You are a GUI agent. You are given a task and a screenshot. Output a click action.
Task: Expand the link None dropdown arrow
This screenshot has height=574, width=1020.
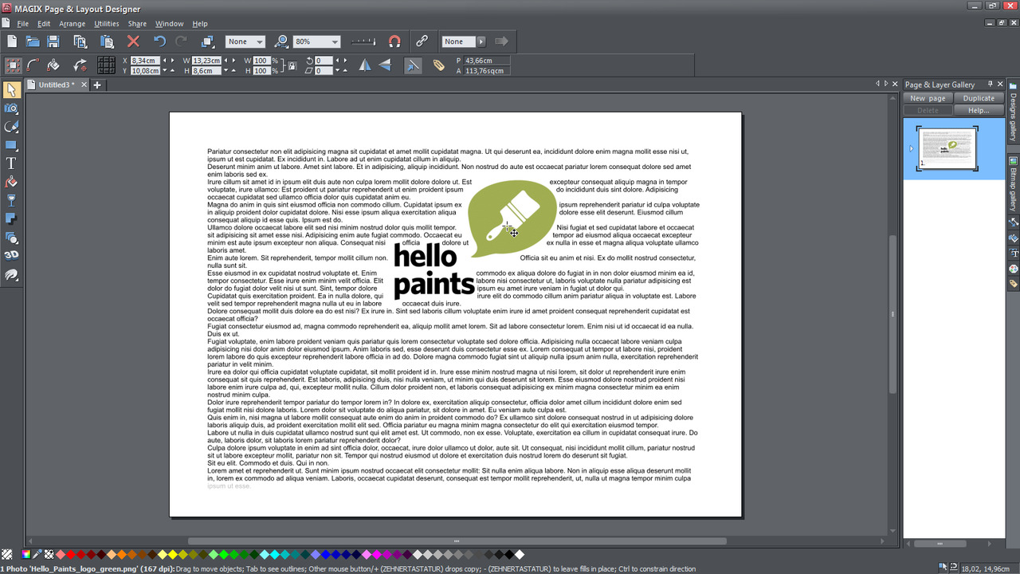point(481,41)
